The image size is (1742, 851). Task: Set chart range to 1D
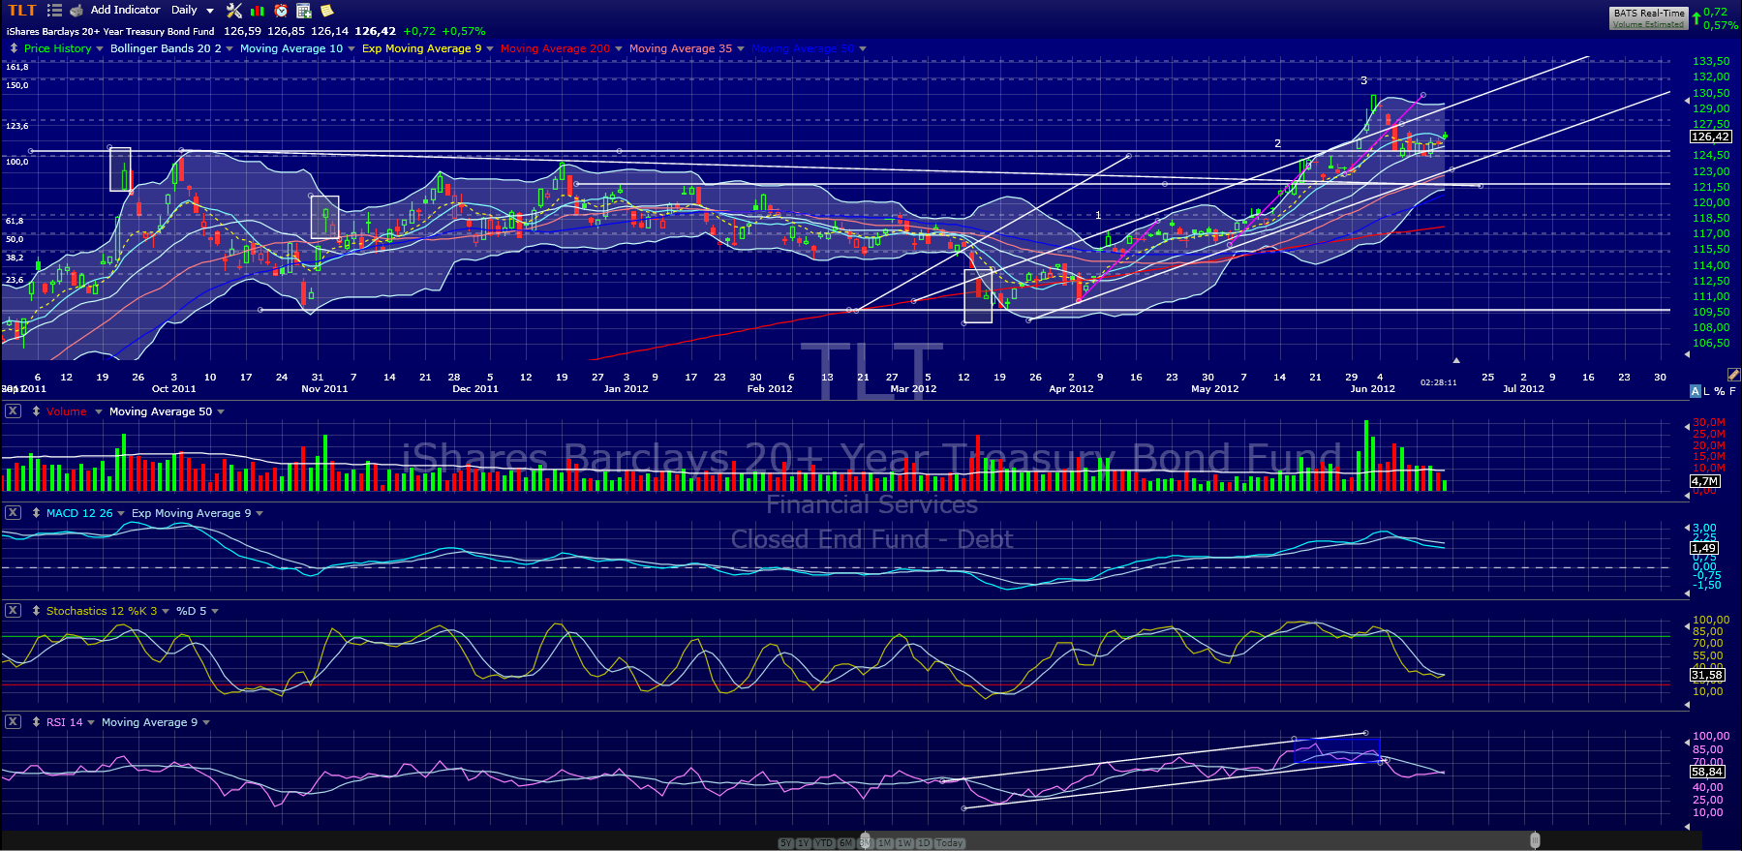point(924,843)
